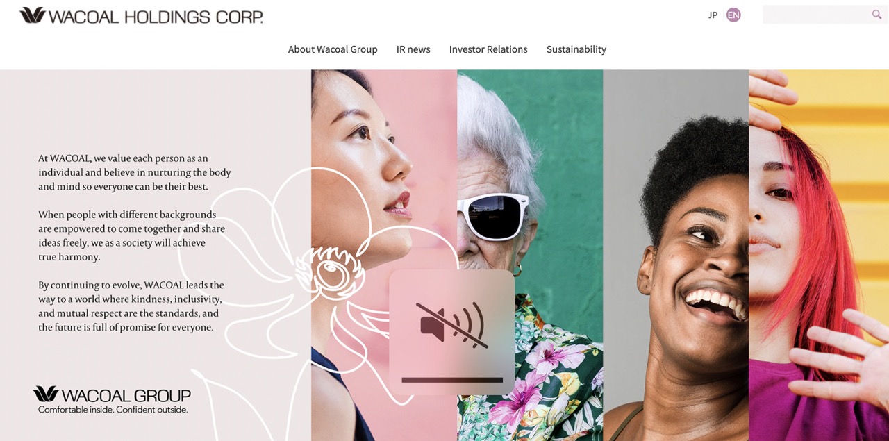This screenshot has height=441, width=889.
Task: Open the IR news menu item
Action: (x=413, y=49)
